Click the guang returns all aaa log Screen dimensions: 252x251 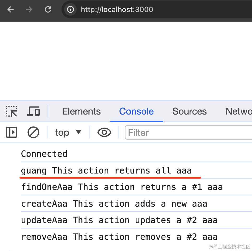click(106, 170)
